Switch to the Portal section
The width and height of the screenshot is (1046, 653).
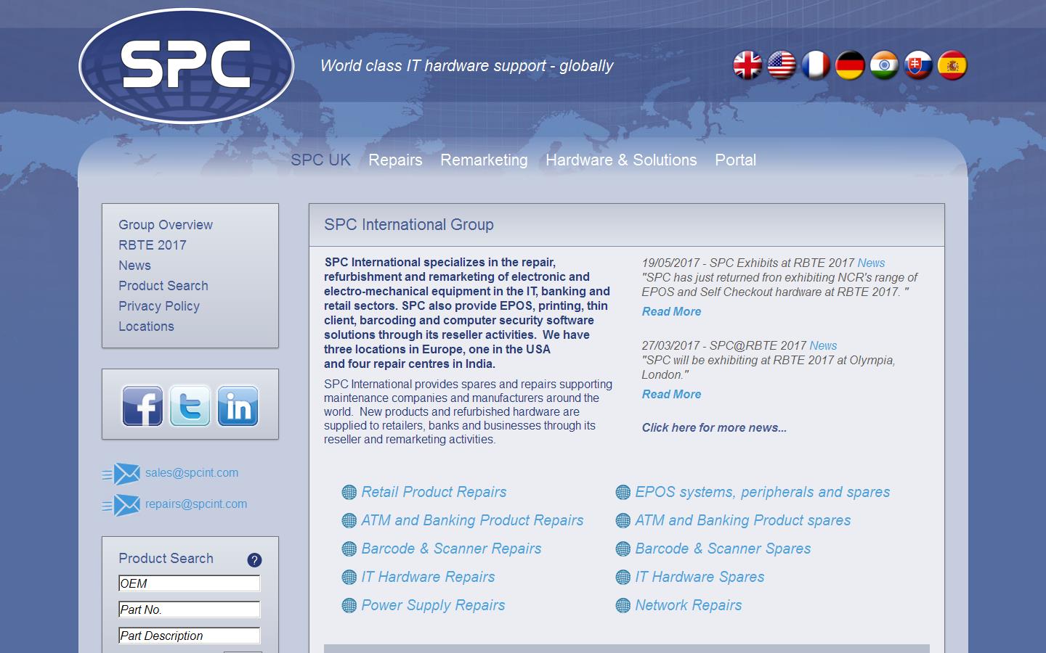pos(736,160)
